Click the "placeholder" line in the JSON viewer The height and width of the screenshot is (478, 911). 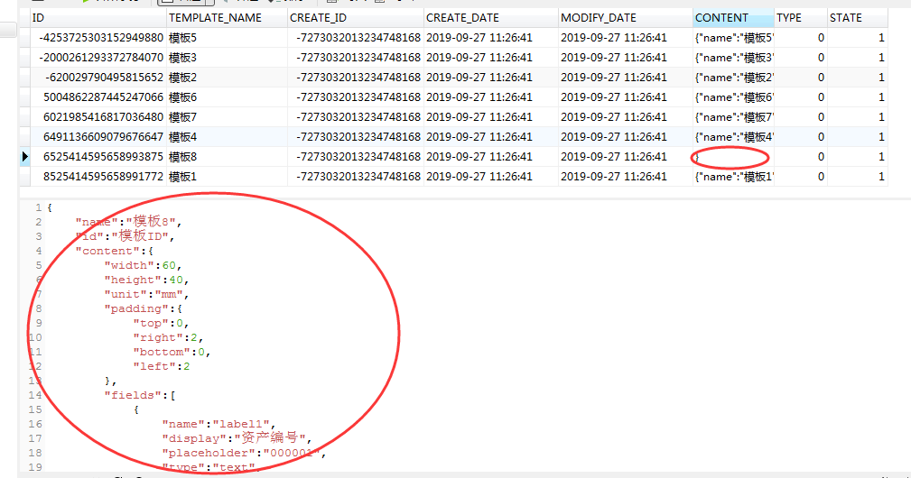click(x=244, y=453)
